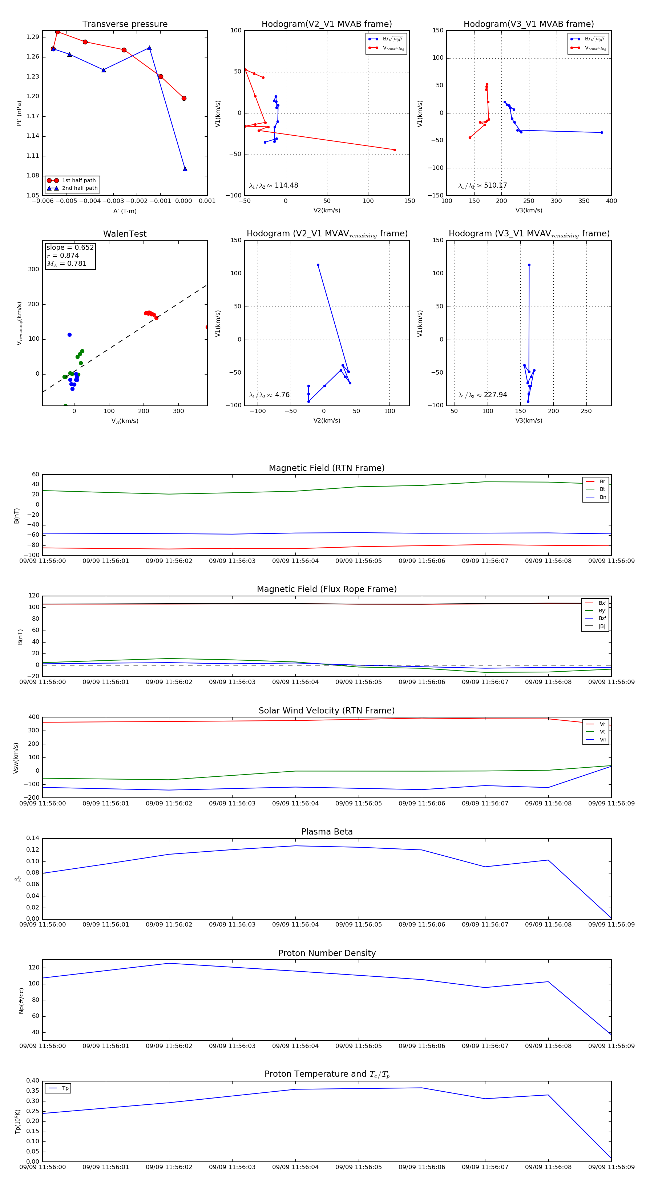This screenshot has width=654, height=1200.
Task: Select the 'Br' legend entry
Action: click(x=596, y=482)
